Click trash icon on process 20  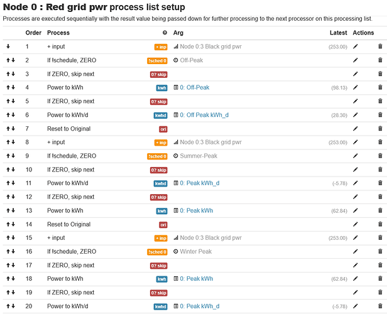pos(380,306)
